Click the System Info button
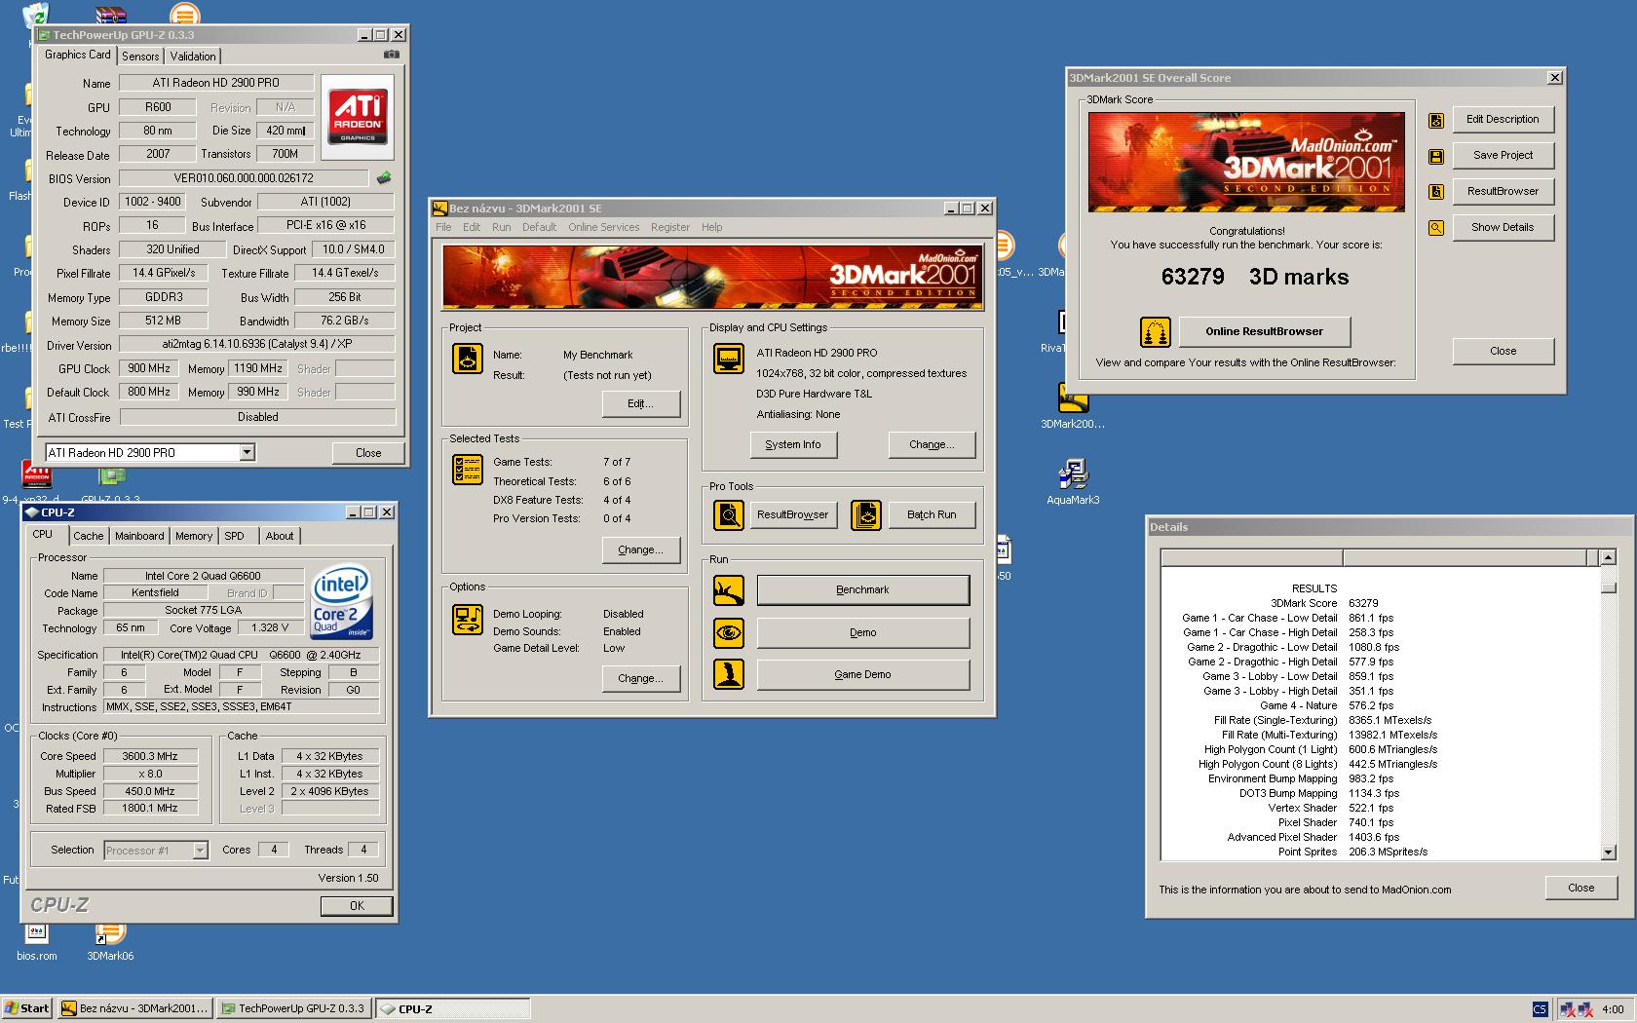The height and width of the screenshot is (1023, 1637). pyautogui.click(x=793, y=444)
